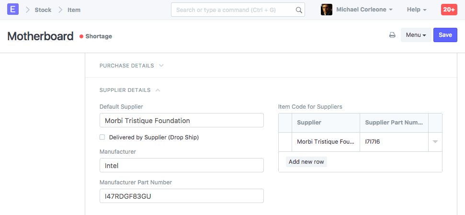Open the Michael Corleone user menu
The width and height of the screenshot is (465, 215).
[x=364, y=10]
